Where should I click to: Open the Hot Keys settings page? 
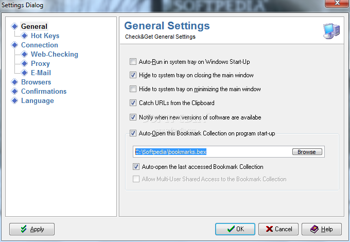[x=45, y=36]
